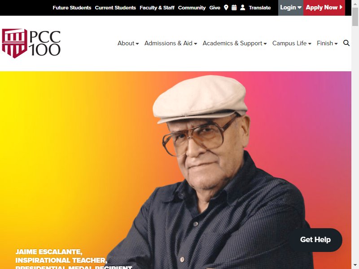Expand the About menu
Screen dimensions: 359x269
coord(128,43)
